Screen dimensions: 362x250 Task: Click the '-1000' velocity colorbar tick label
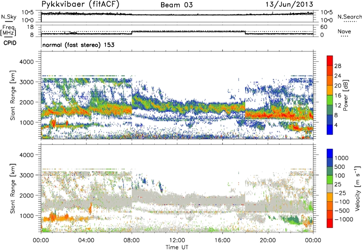[344, 219]
